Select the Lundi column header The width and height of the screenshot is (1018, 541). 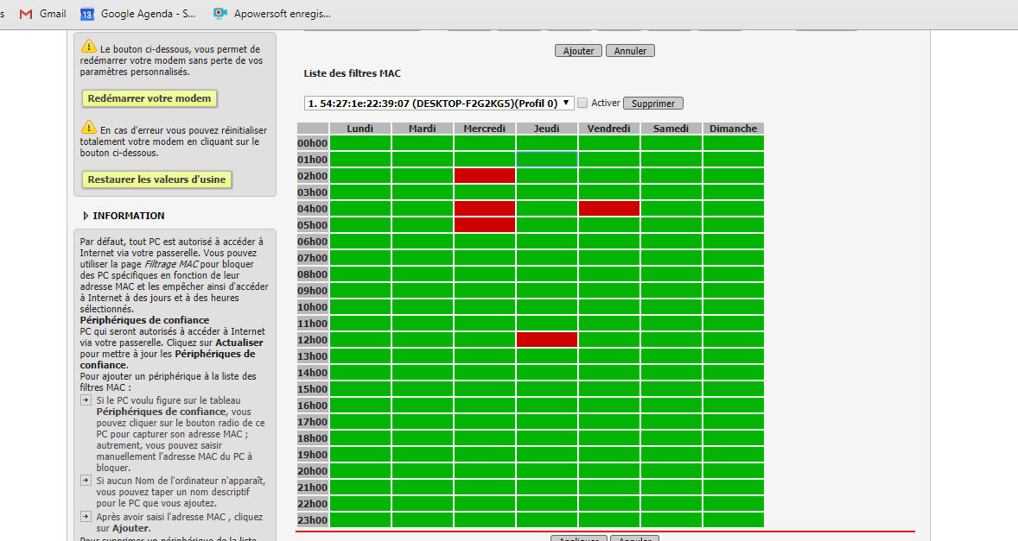point(360,129)
